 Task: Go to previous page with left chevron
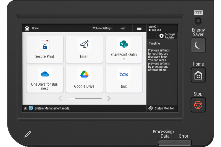pos(60,99)
